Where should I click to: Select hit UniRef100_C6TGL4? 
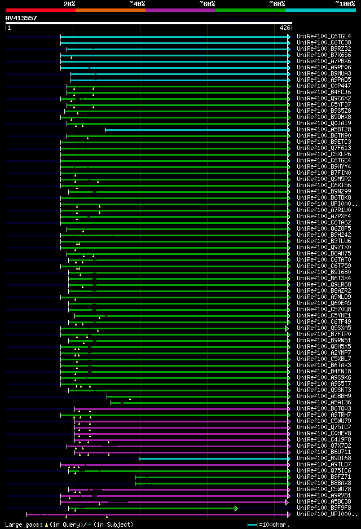click(x=324, y=37)
